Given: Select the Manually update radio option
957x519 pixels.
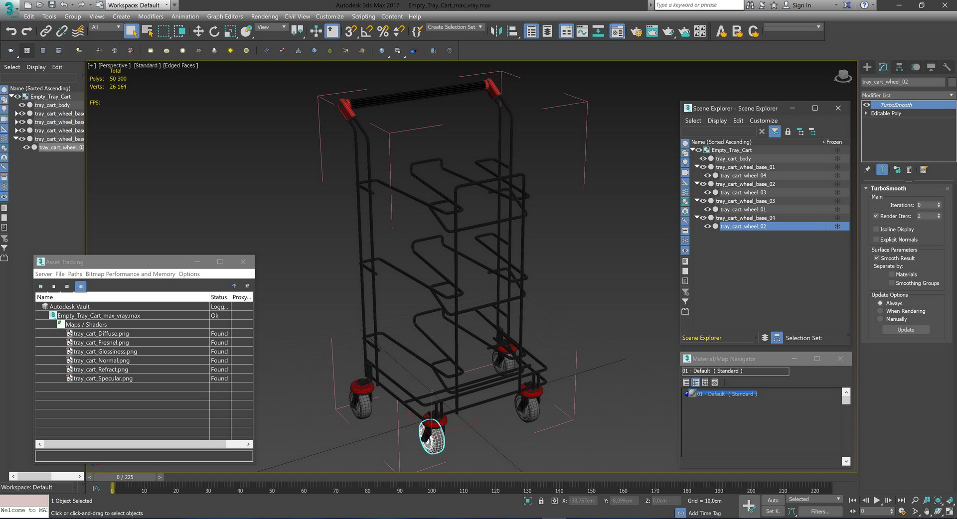Looking at the screenshot, I should coord(880,319).
